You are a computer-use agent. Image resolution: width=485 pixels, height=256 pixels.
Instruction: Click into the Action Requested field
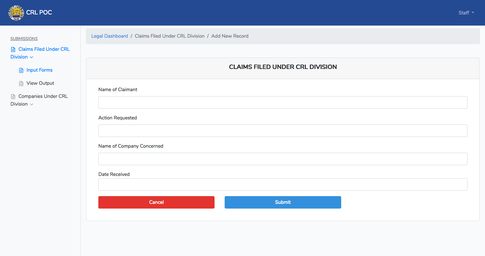point(283,131)
